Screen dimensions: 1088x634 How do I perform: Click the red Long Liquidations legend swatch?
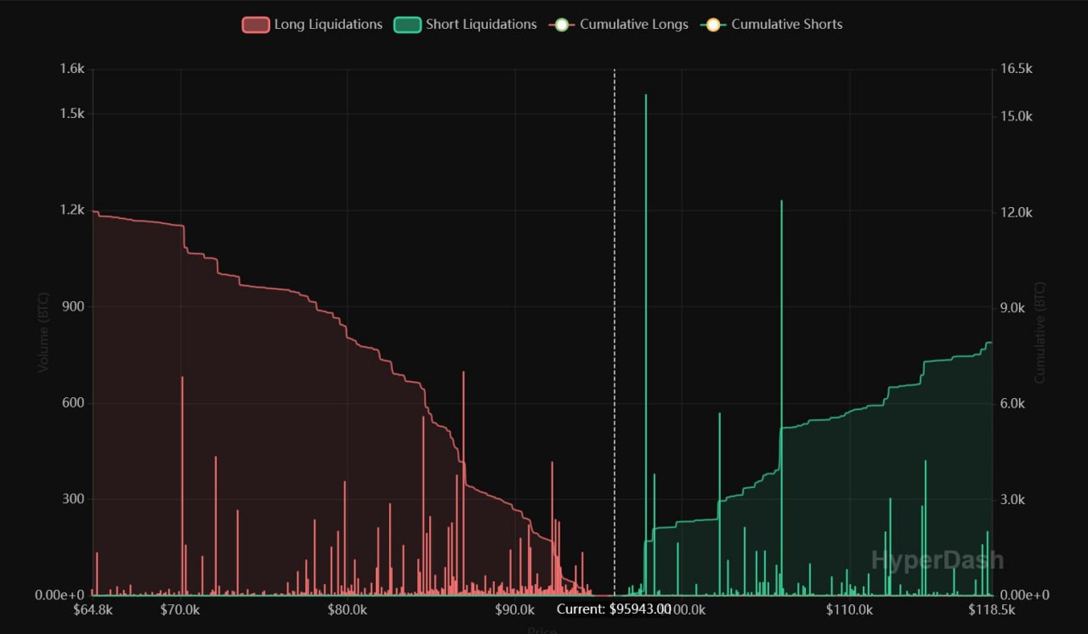(256, 25)
